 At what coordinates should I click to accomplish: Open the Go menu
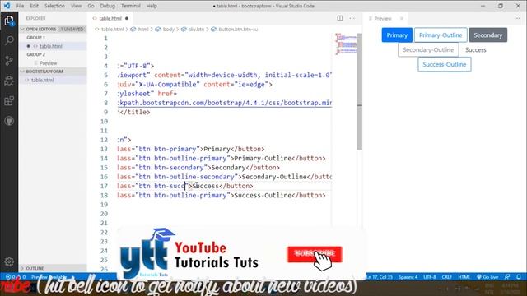[x=91, y=6]
